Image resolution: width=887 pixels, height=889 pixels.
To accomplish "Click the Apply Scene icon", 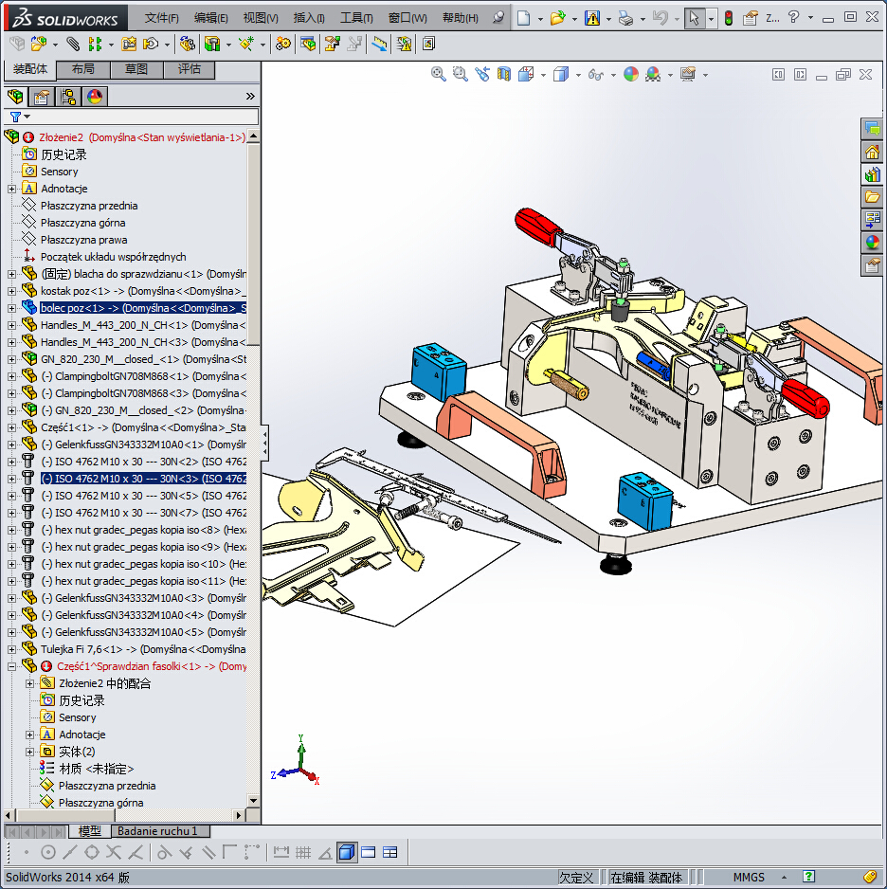I will pyautogui.click(x=653, y=74).
